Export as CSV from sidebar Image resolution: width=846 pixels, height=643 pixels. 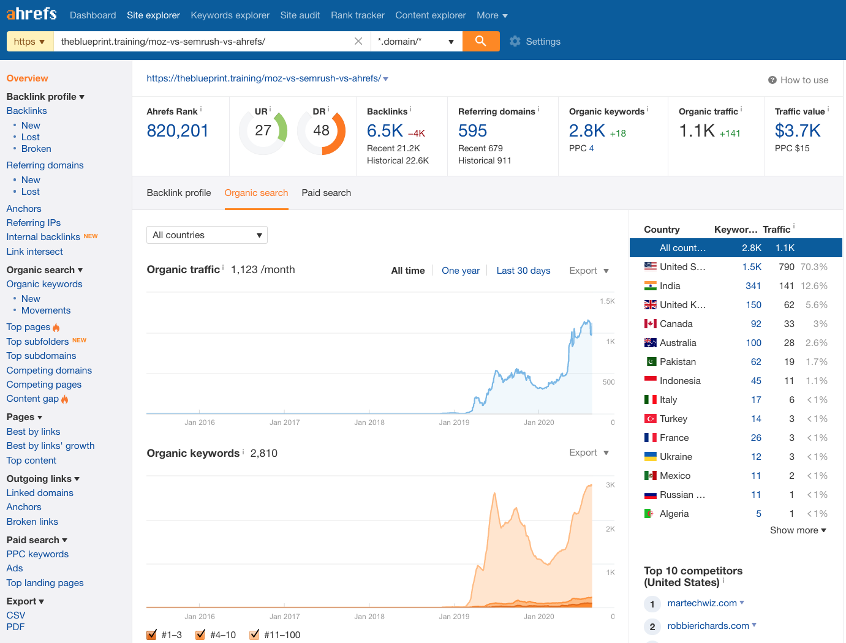[16, 615]
